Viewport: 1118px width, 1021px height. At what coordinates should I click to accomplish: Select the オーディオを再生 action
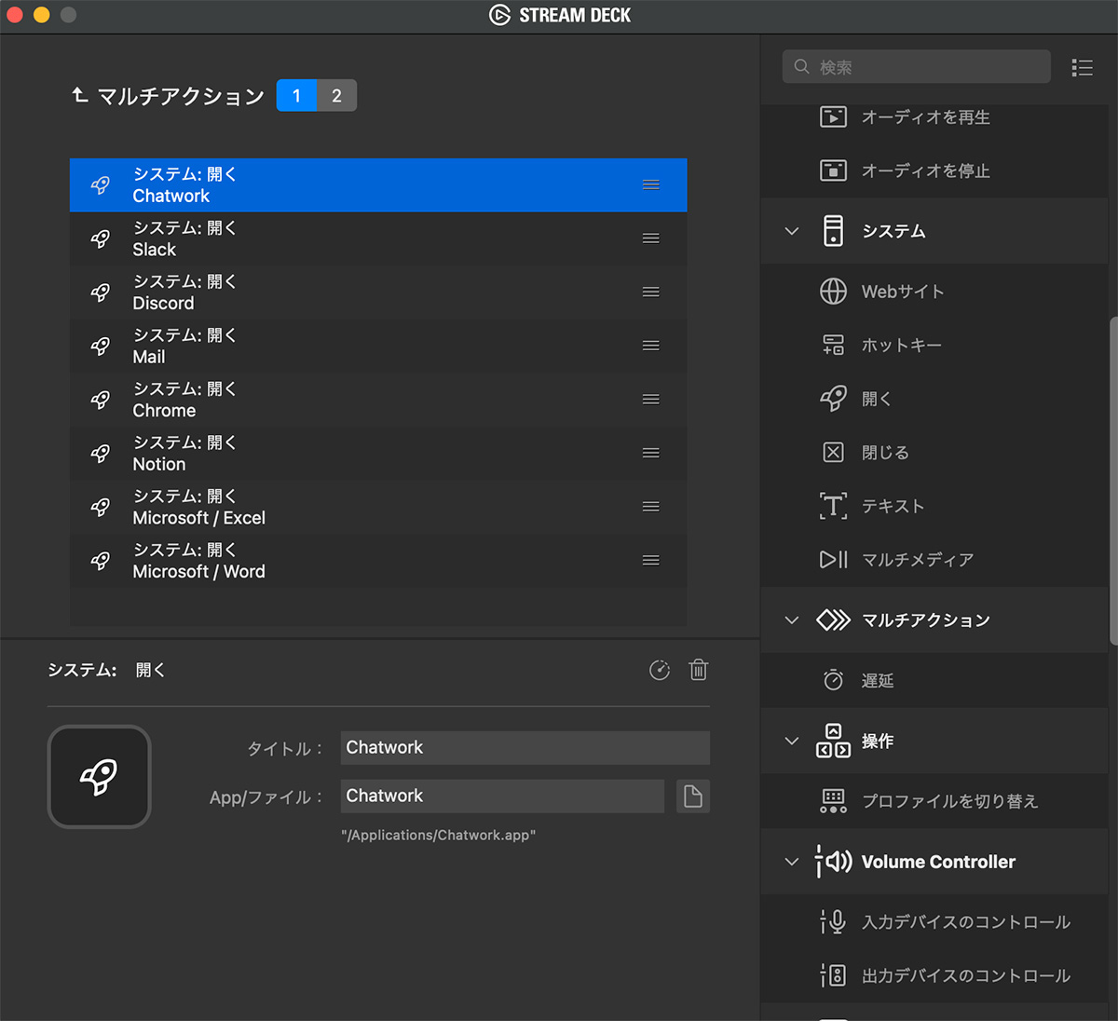934,117
